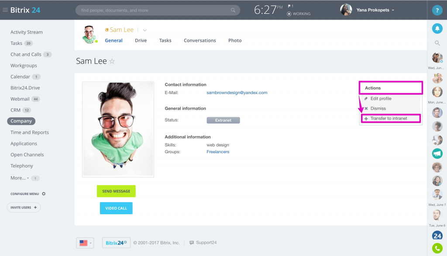Open the blue megaphone announcements icon
This screenshot has width=447, height=256.
tap(437, 154)
